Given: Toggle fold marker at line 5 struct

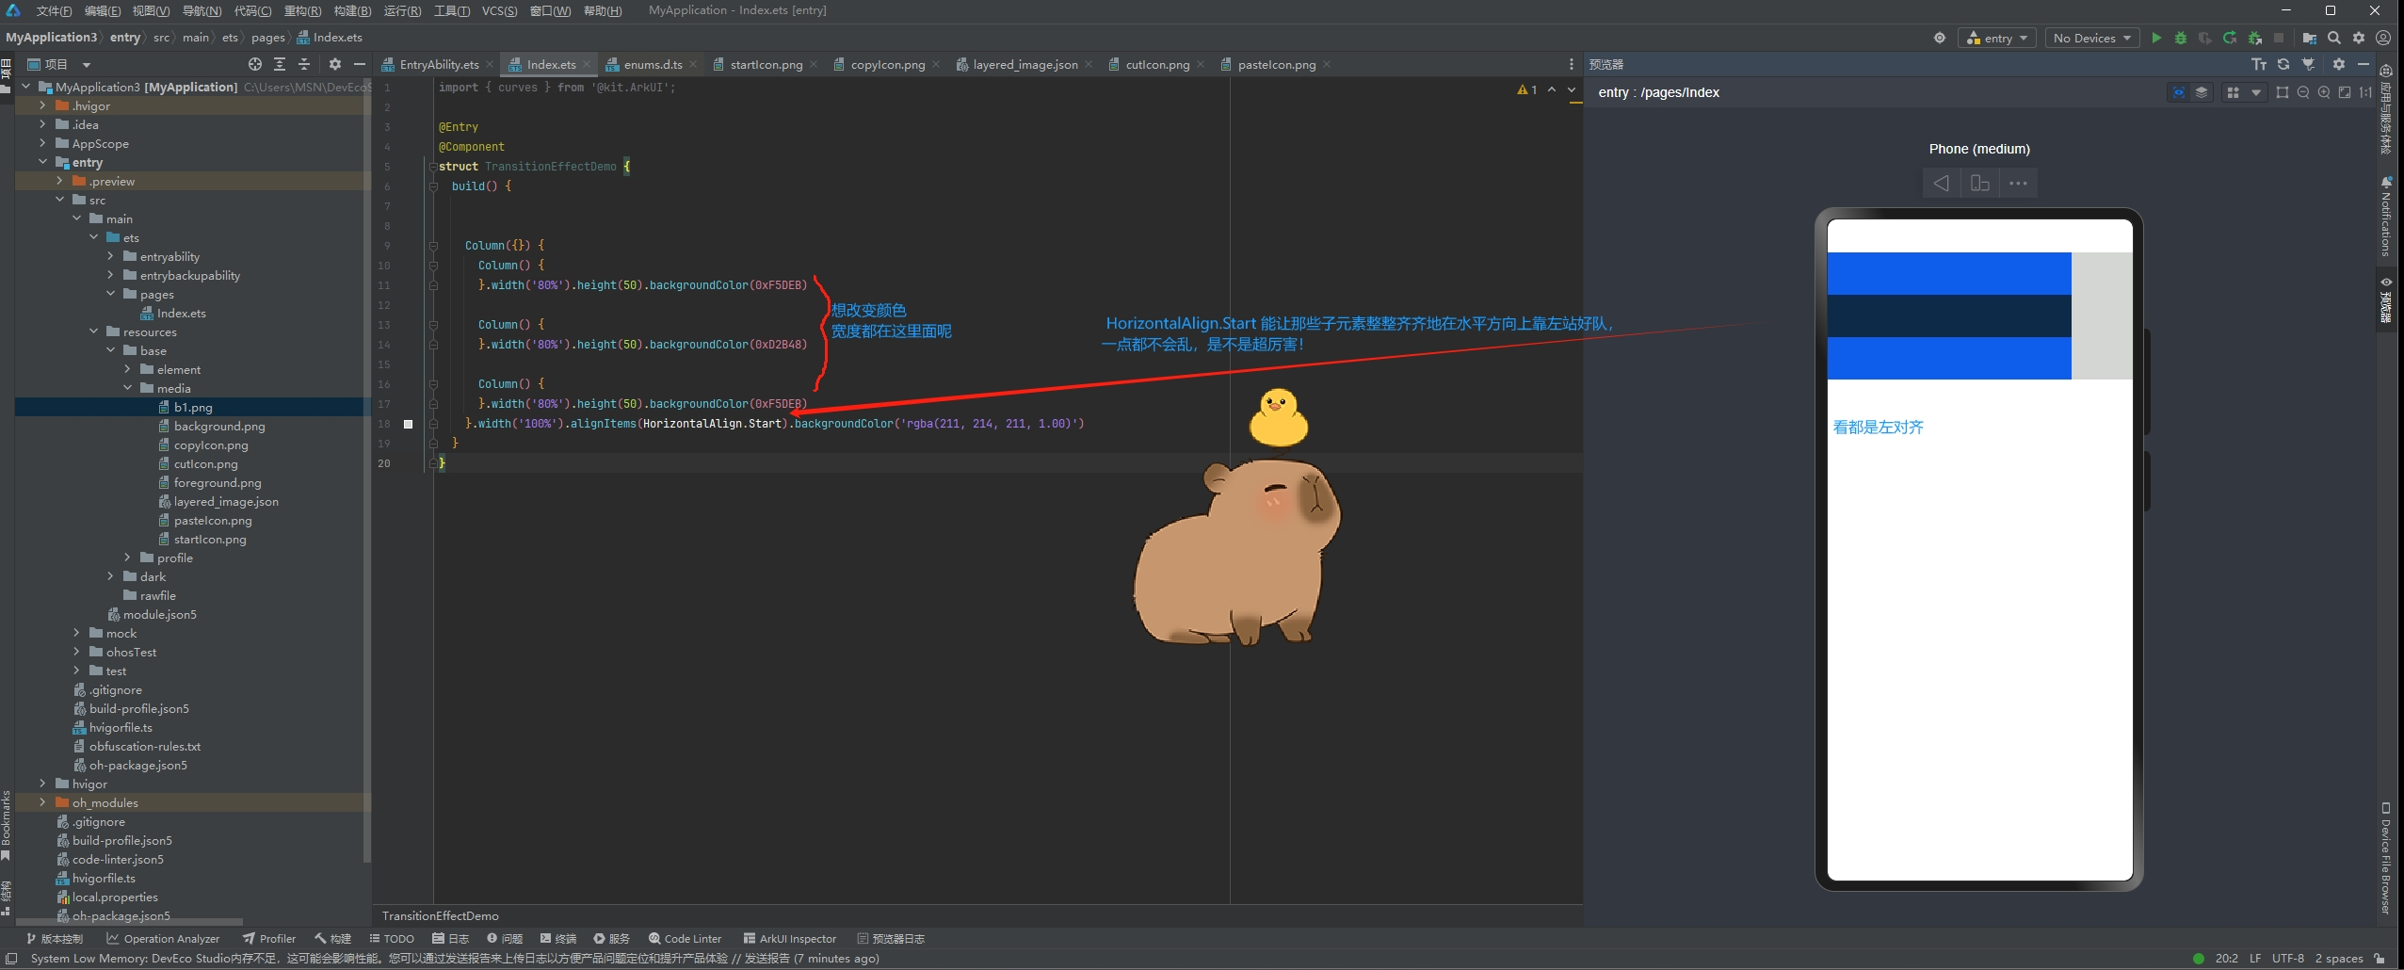Looking at the screenshot, I should tap(433, 167).
